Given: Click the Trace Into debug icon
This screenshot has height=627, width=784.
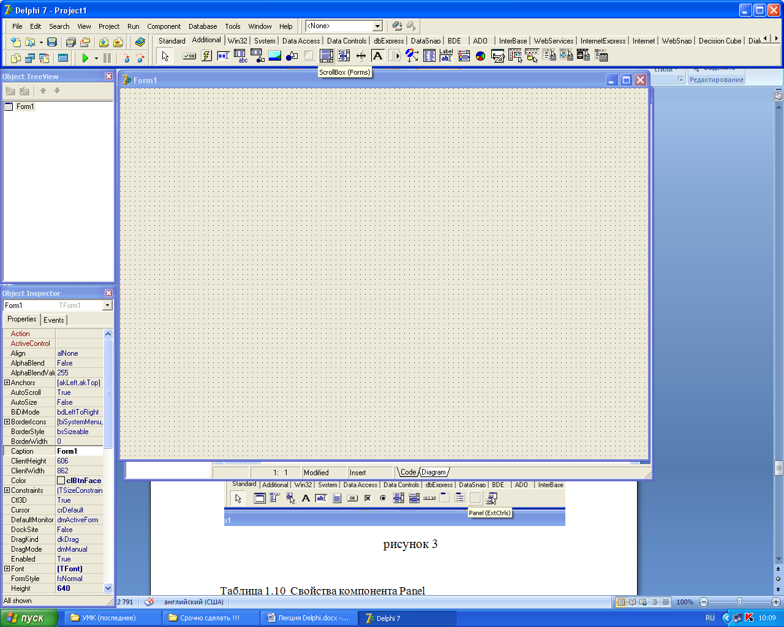Looking at the screenshot, I should (126, 58).
